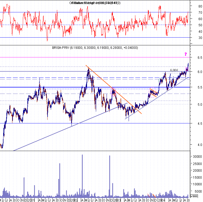
Task: Click the 6.5 price axis label
Action: (x=200, y=58)
